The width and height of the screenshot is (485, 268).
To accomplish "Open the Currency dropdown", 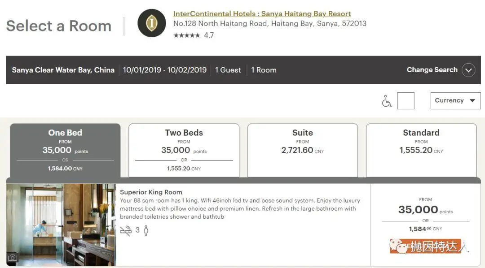I will click(455, 100).
